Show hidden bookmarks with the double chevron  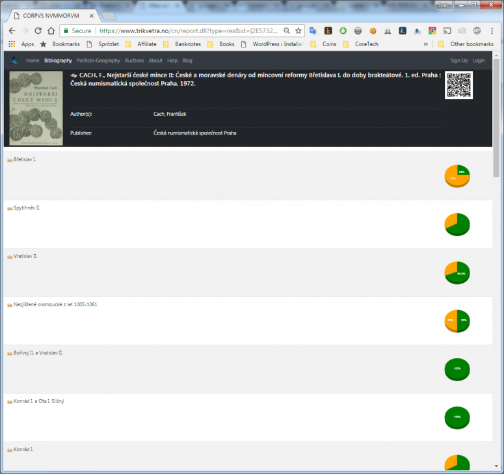tap(425, 44)
